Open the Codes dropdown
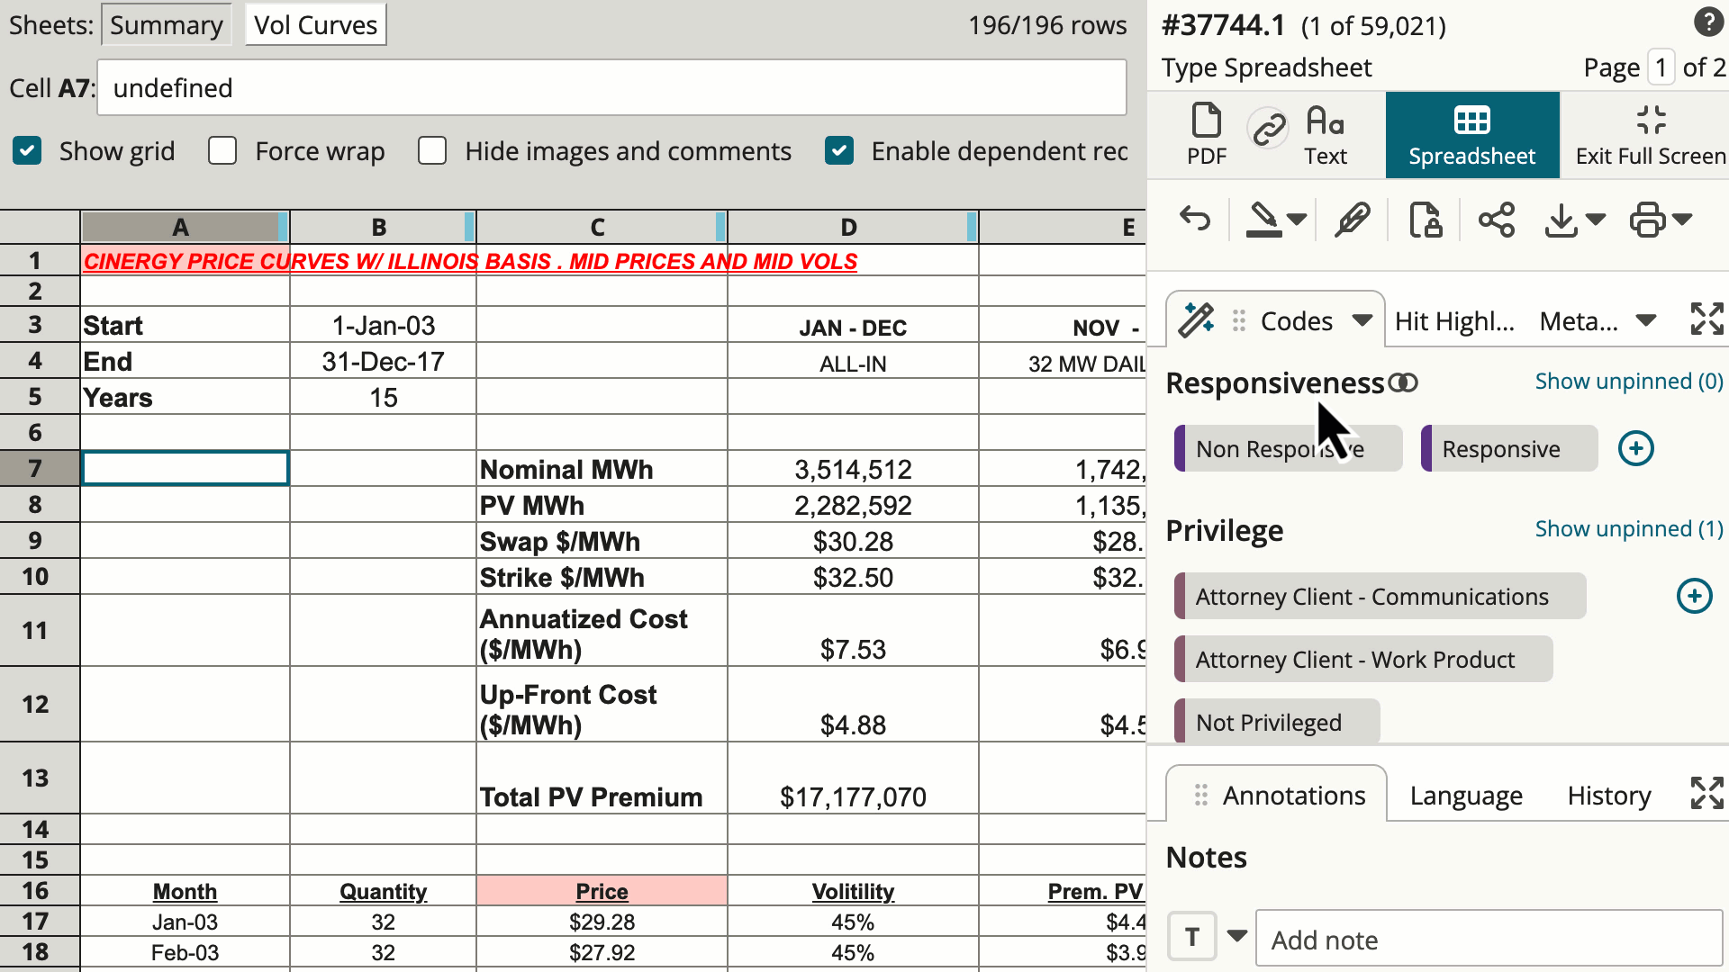This screenshot has width=1729, height=972. 1362,320
